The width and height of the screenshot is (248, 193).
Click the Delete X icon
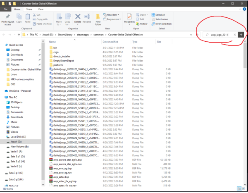(78, 17)
